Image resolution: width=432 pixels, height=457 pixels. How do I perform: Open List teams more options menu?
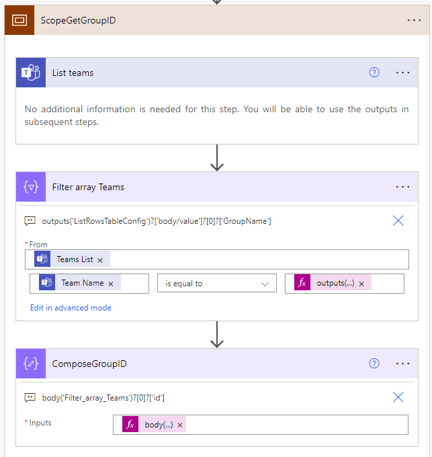[x=402, y=73]
